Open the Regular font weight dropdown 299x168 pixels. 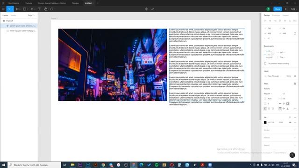tap(268, 93)
